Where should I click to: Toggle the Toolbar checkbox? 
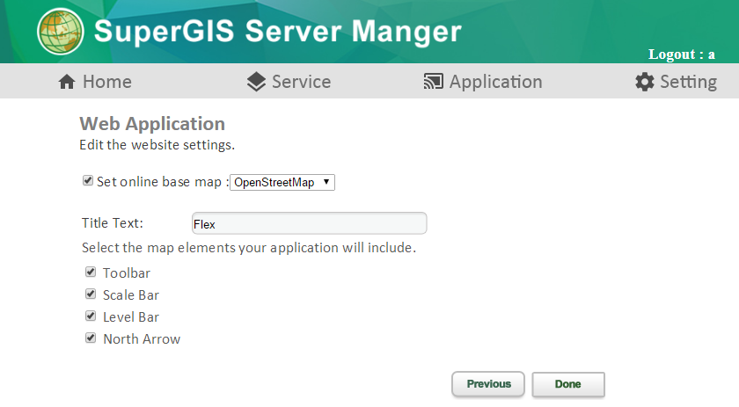point(91,272)
